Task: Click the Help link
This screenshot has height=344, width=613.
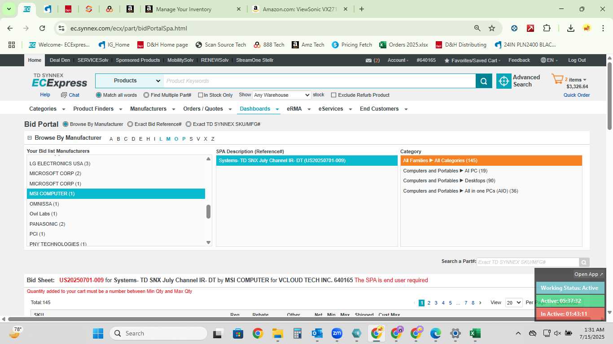Action: (x=45, y=95)
